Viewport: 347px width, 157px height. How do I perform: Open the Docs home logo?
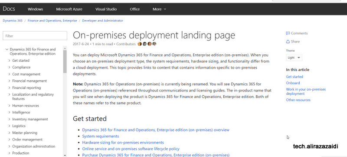9,9
